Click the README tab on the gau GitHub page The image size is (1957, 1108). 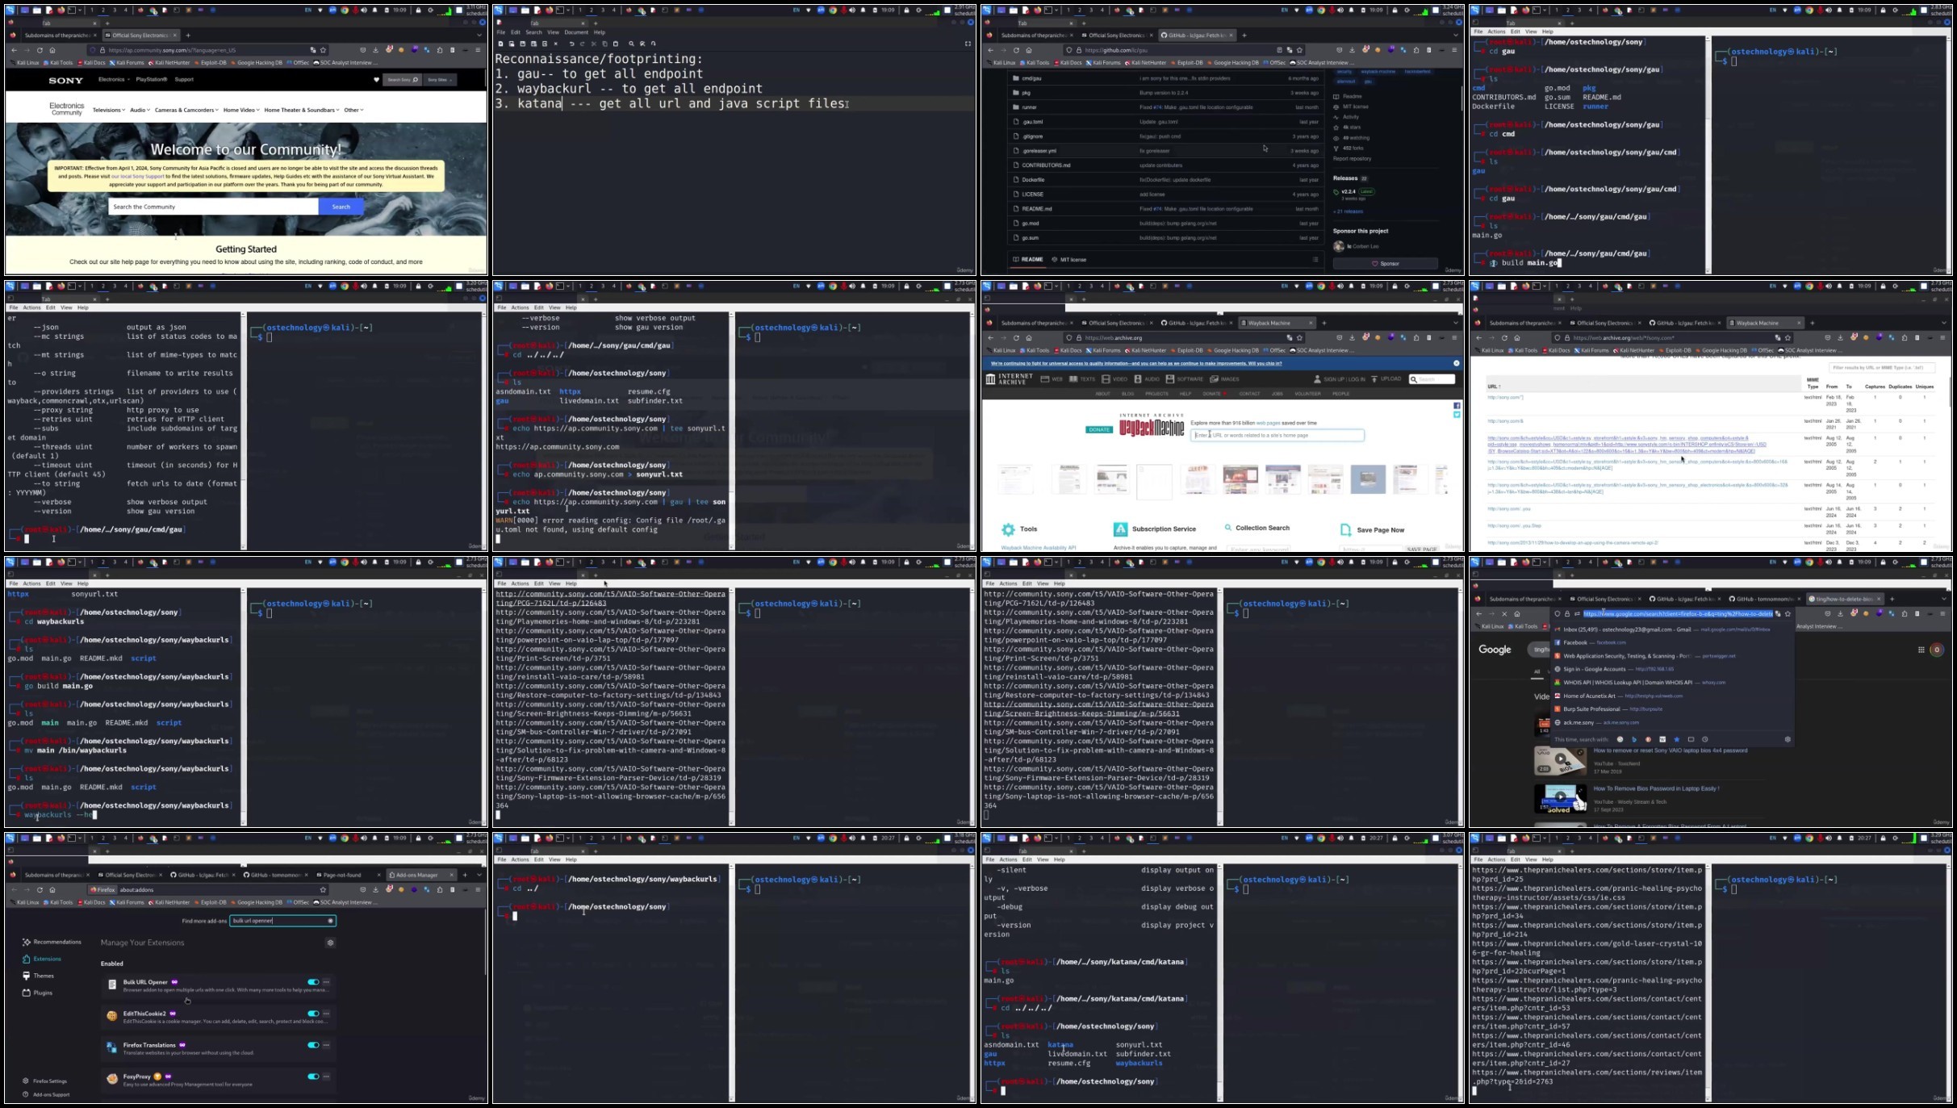pos(1027,260)
